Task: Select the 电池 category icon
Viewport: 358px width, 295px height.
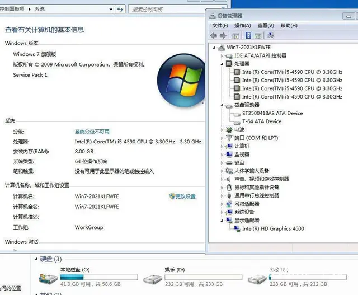Action: point(229,130)
